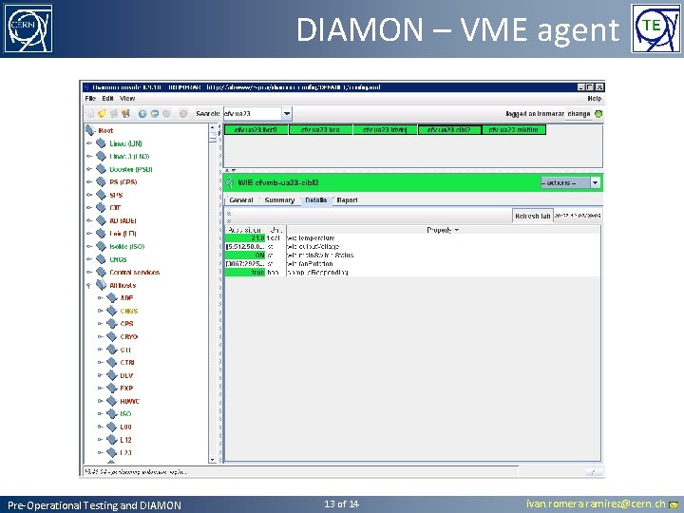The height and width of the screenshot is (513, 684).
Task: Select the Central services tree item
Action: point(134,273)
